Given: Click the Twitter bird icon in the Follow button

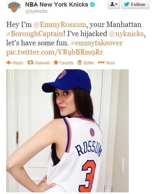Looking at the screenshot, I should [x=127, y=4].
